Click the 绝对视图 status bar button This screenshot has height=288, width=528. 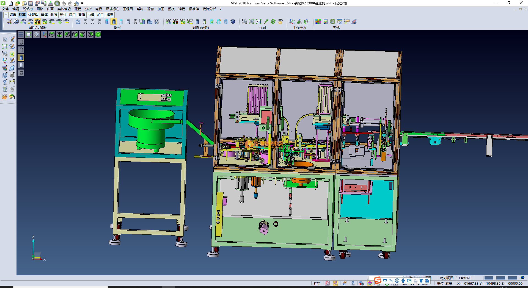447,278
